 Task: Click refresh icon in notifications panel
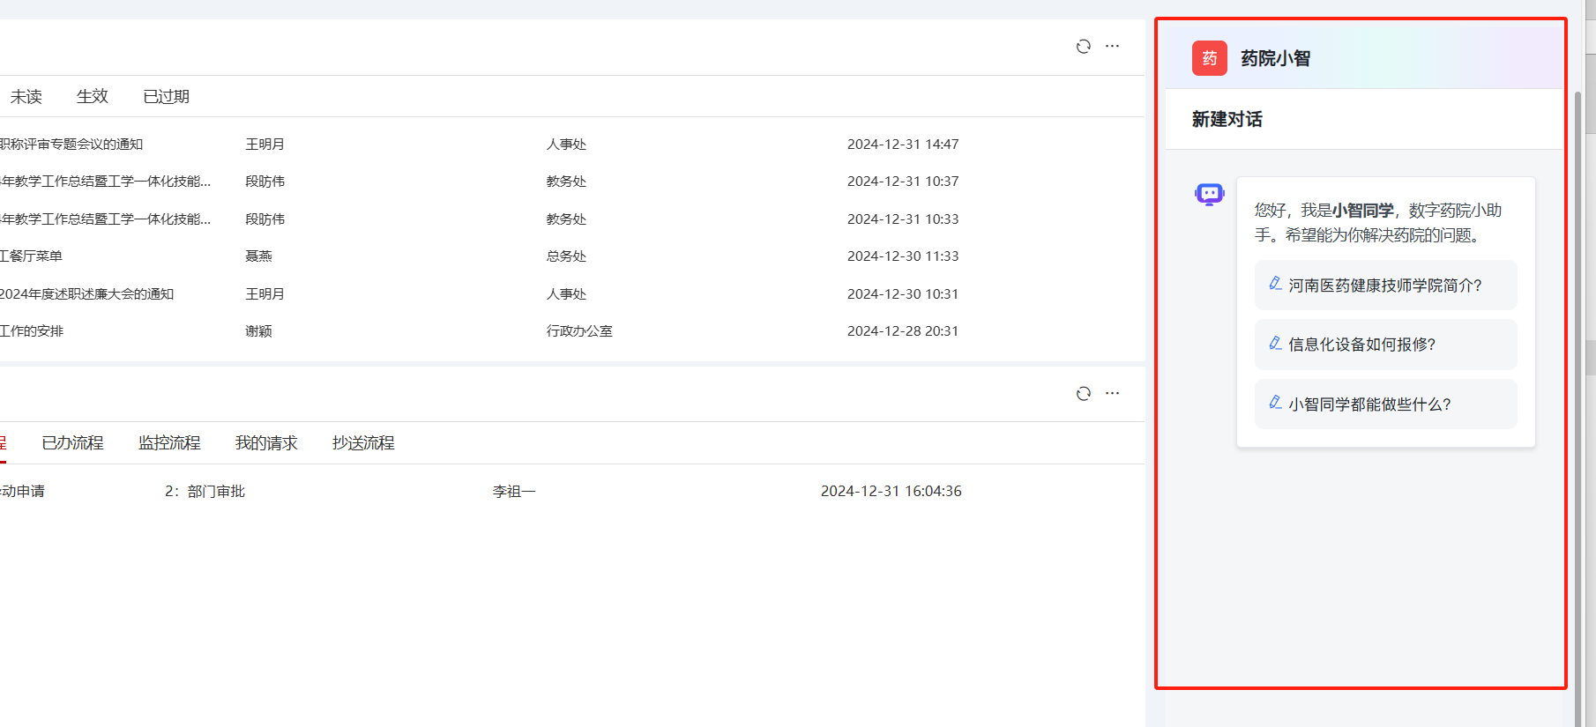point(1084,47)
